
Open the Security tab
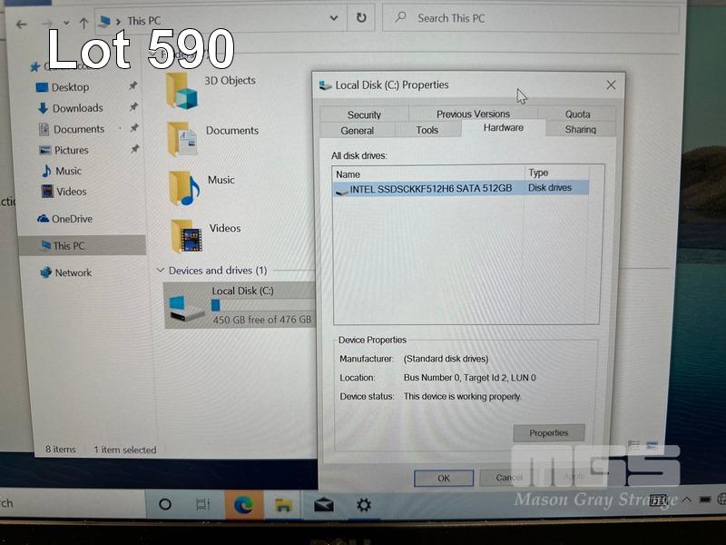coord(364,114)
